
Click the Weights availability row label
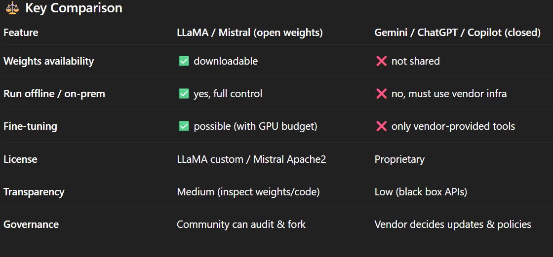click(49, 61)
